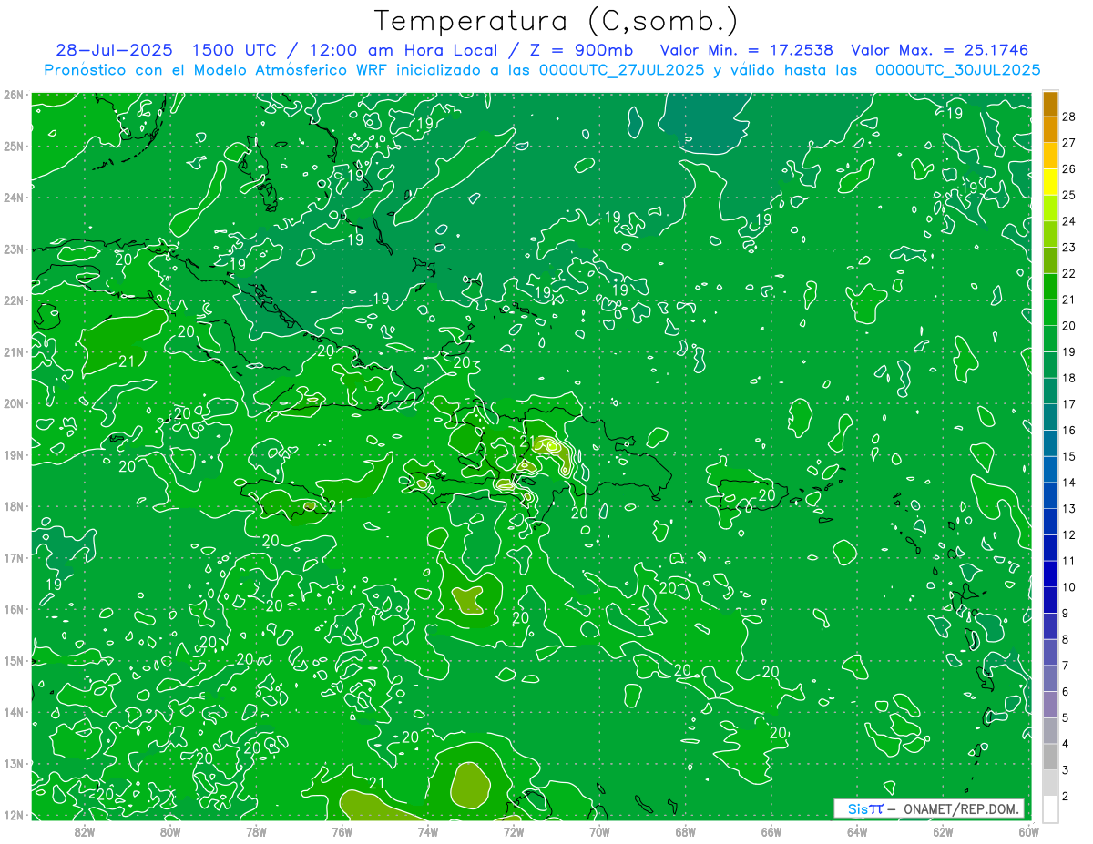The width and height of the screenshot is (1093, 844).
Task: Click the 60W longitude axis label
Action: tap(1028, 831)
